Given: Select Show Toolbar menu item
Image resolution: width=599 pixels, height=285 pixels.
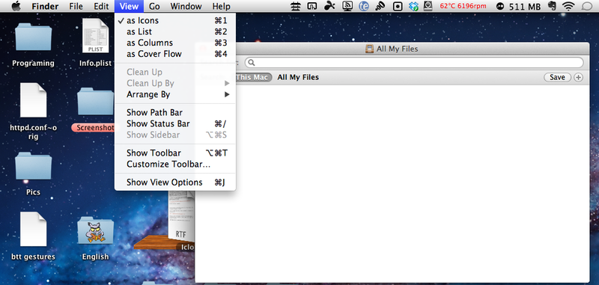Looking at the screenshot, I should pyautogui.click(x=175, y=153).
